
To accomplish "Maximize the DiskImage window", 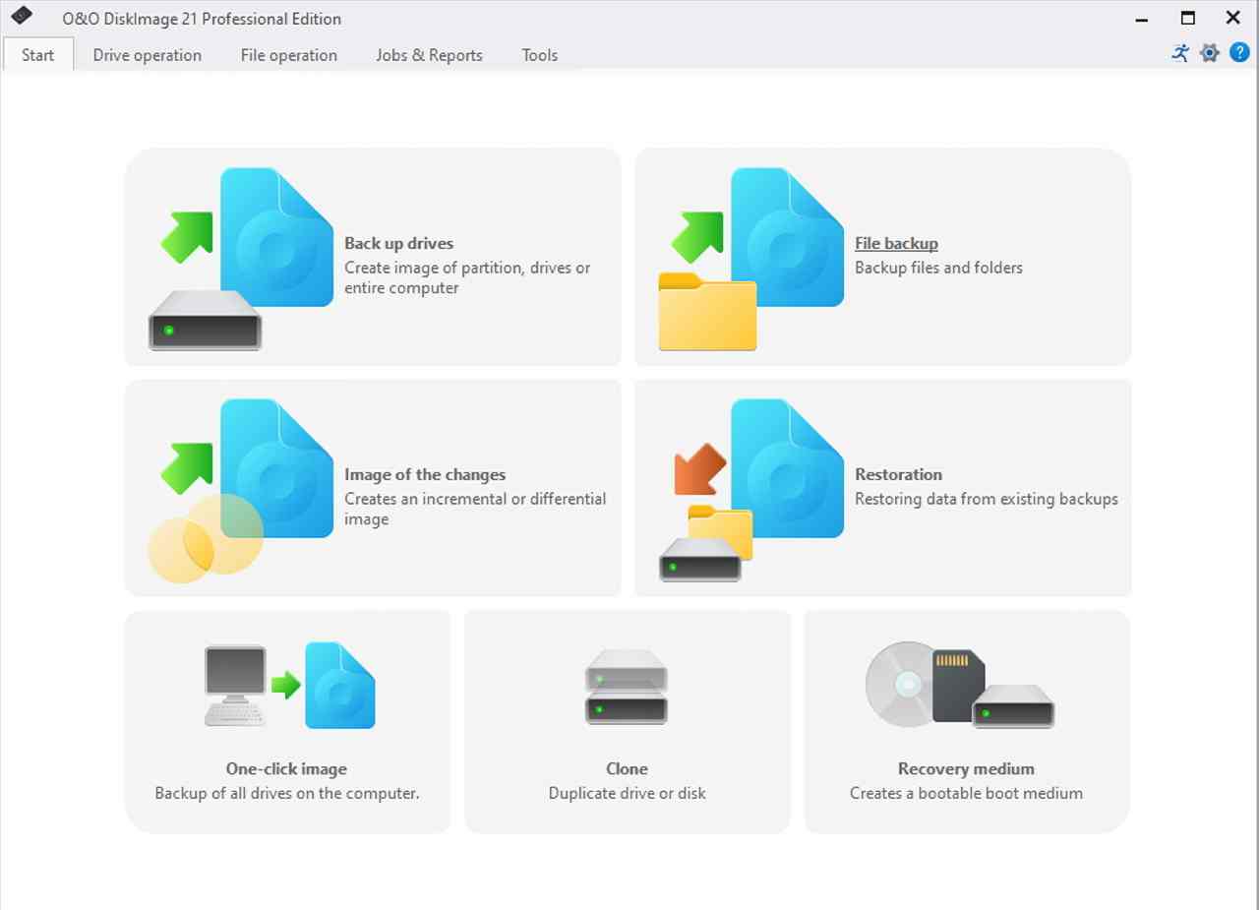I will (1187, 18).
